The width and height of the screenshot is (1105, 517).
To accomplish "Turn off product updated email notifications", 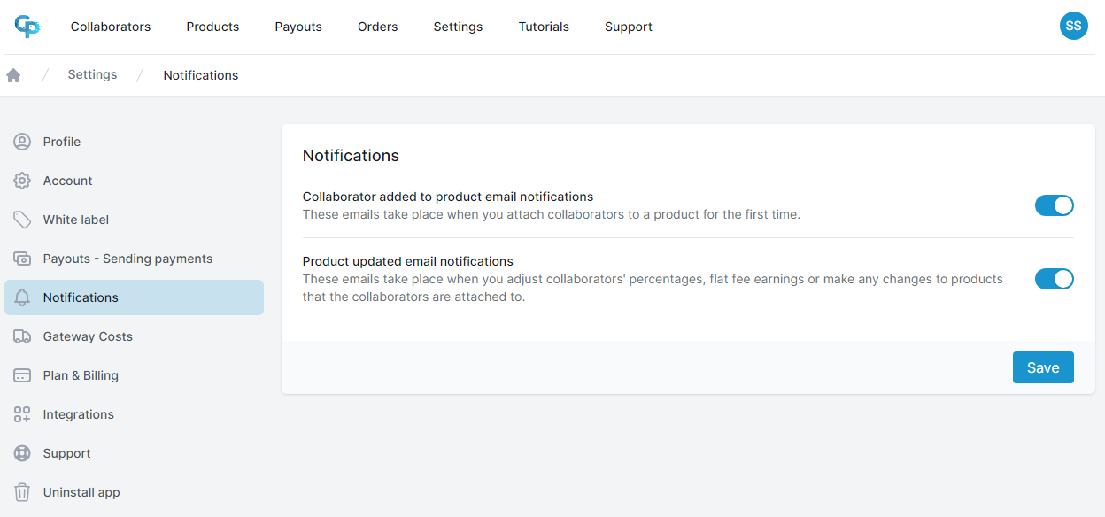I will 1054,278.
